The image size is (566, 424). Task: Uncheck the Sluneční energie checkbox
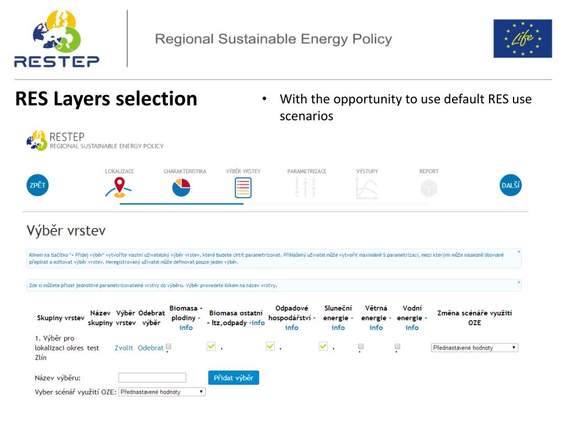[x=323, y=347]
